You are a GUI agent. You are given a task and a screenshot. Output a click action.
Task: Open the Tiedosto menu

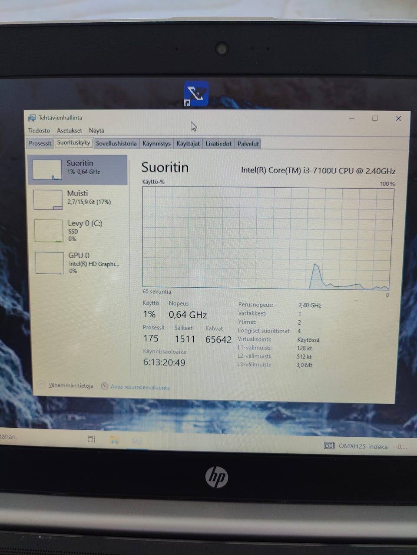(39, 130)
